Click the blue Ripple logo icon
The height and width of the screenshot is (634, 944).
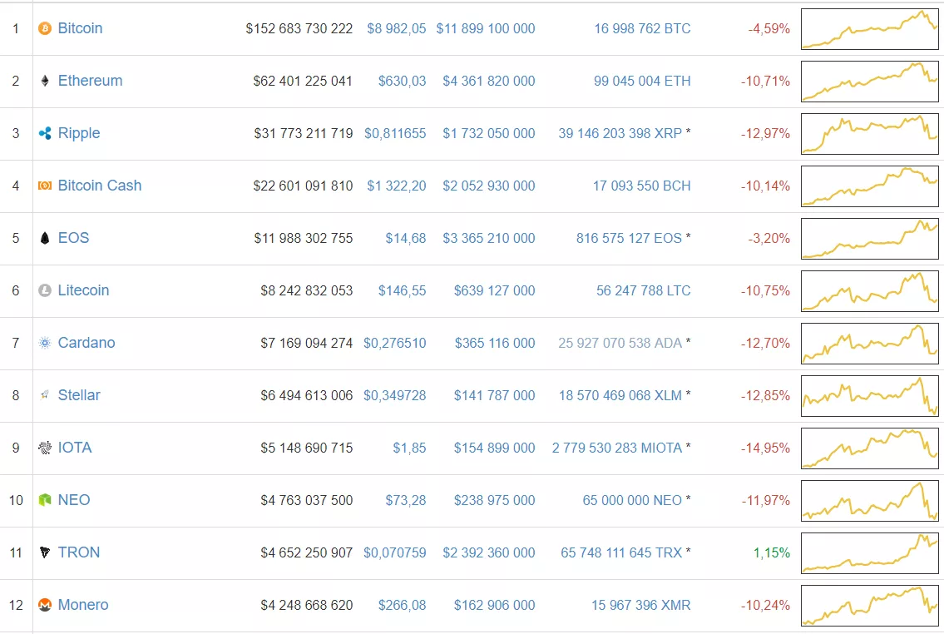click(x=45, y=133)
